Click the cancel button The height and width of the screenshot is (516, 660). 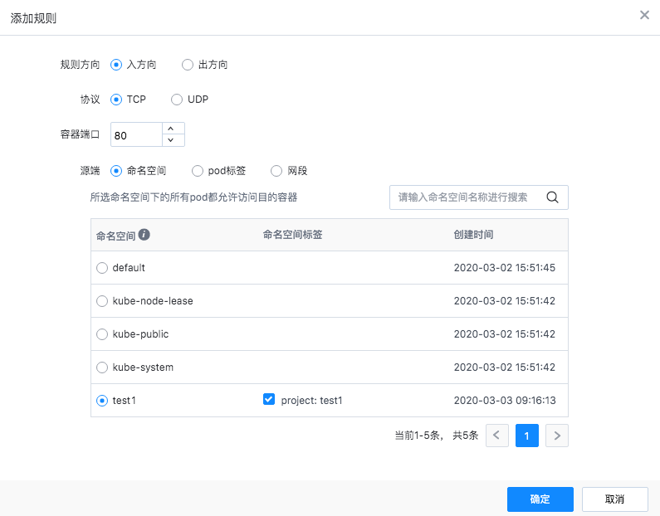(x=614, y=499)
